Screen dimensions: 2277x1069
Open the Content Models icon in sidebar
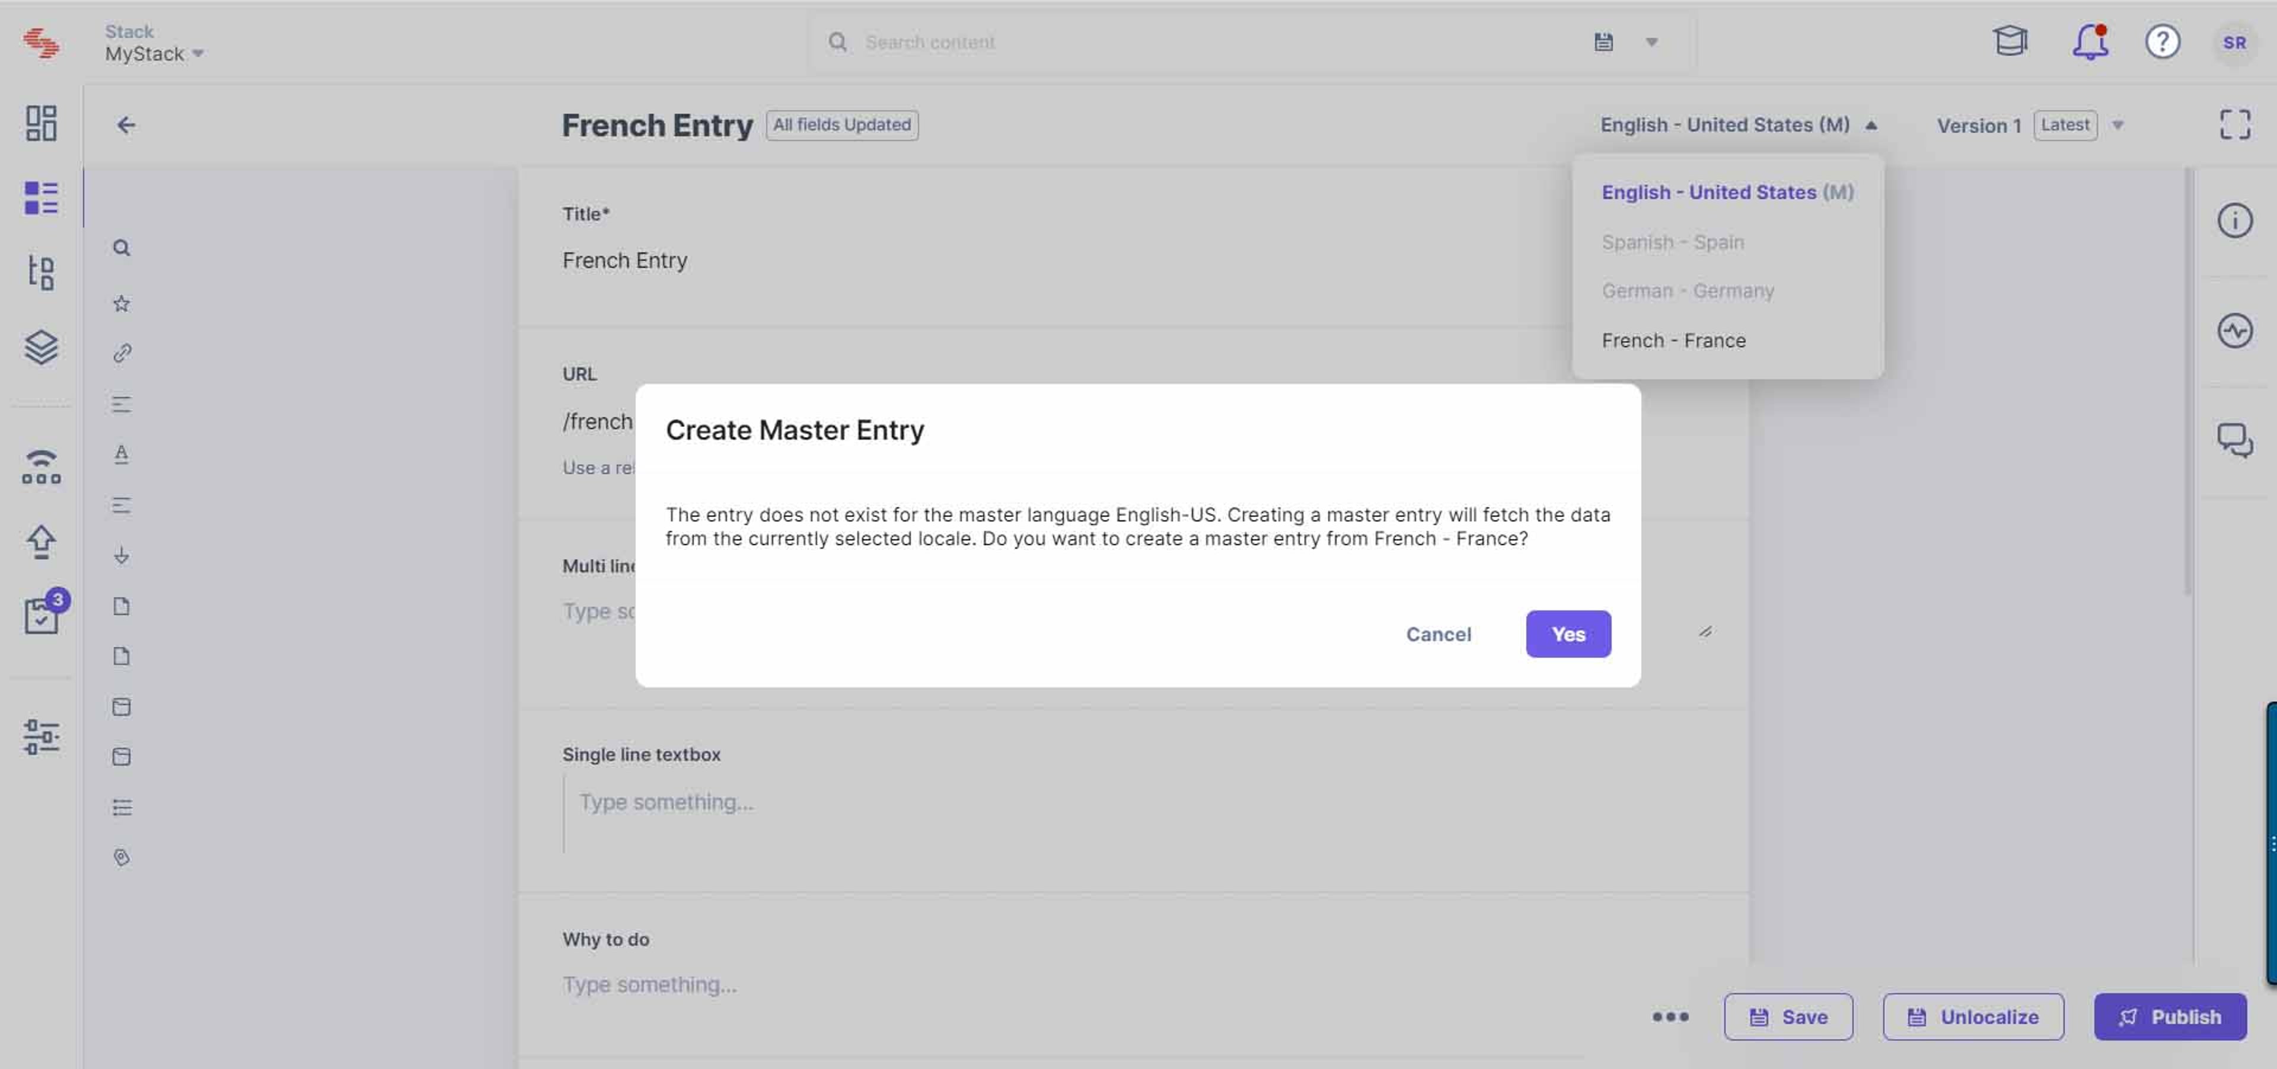pyautogui.click(x=41, y=272)
